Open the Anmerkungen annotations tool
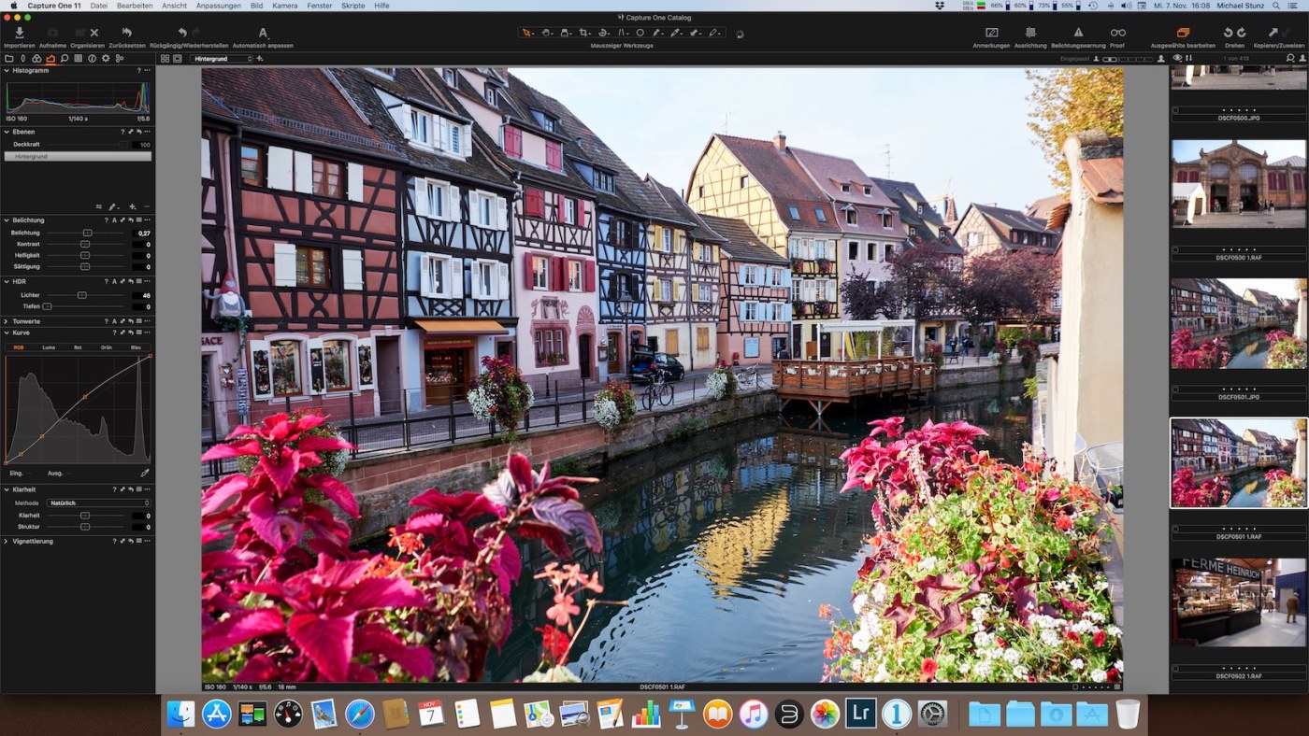 991,33
